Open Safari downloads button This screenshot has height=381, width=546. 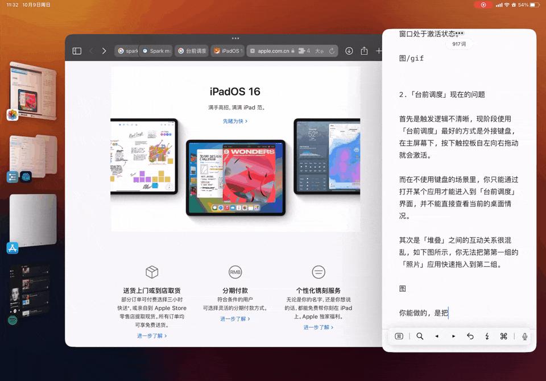349,51
